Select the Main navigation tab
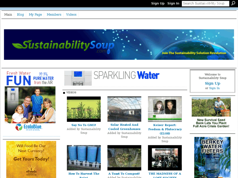This screenshot has height=178, width=238. point(8,15)
